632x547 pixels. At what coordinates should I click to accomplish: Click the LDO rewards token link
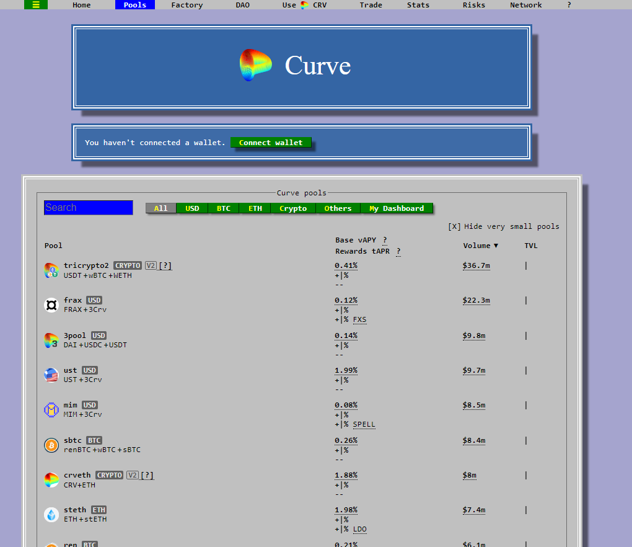click(x=360, y=529)
